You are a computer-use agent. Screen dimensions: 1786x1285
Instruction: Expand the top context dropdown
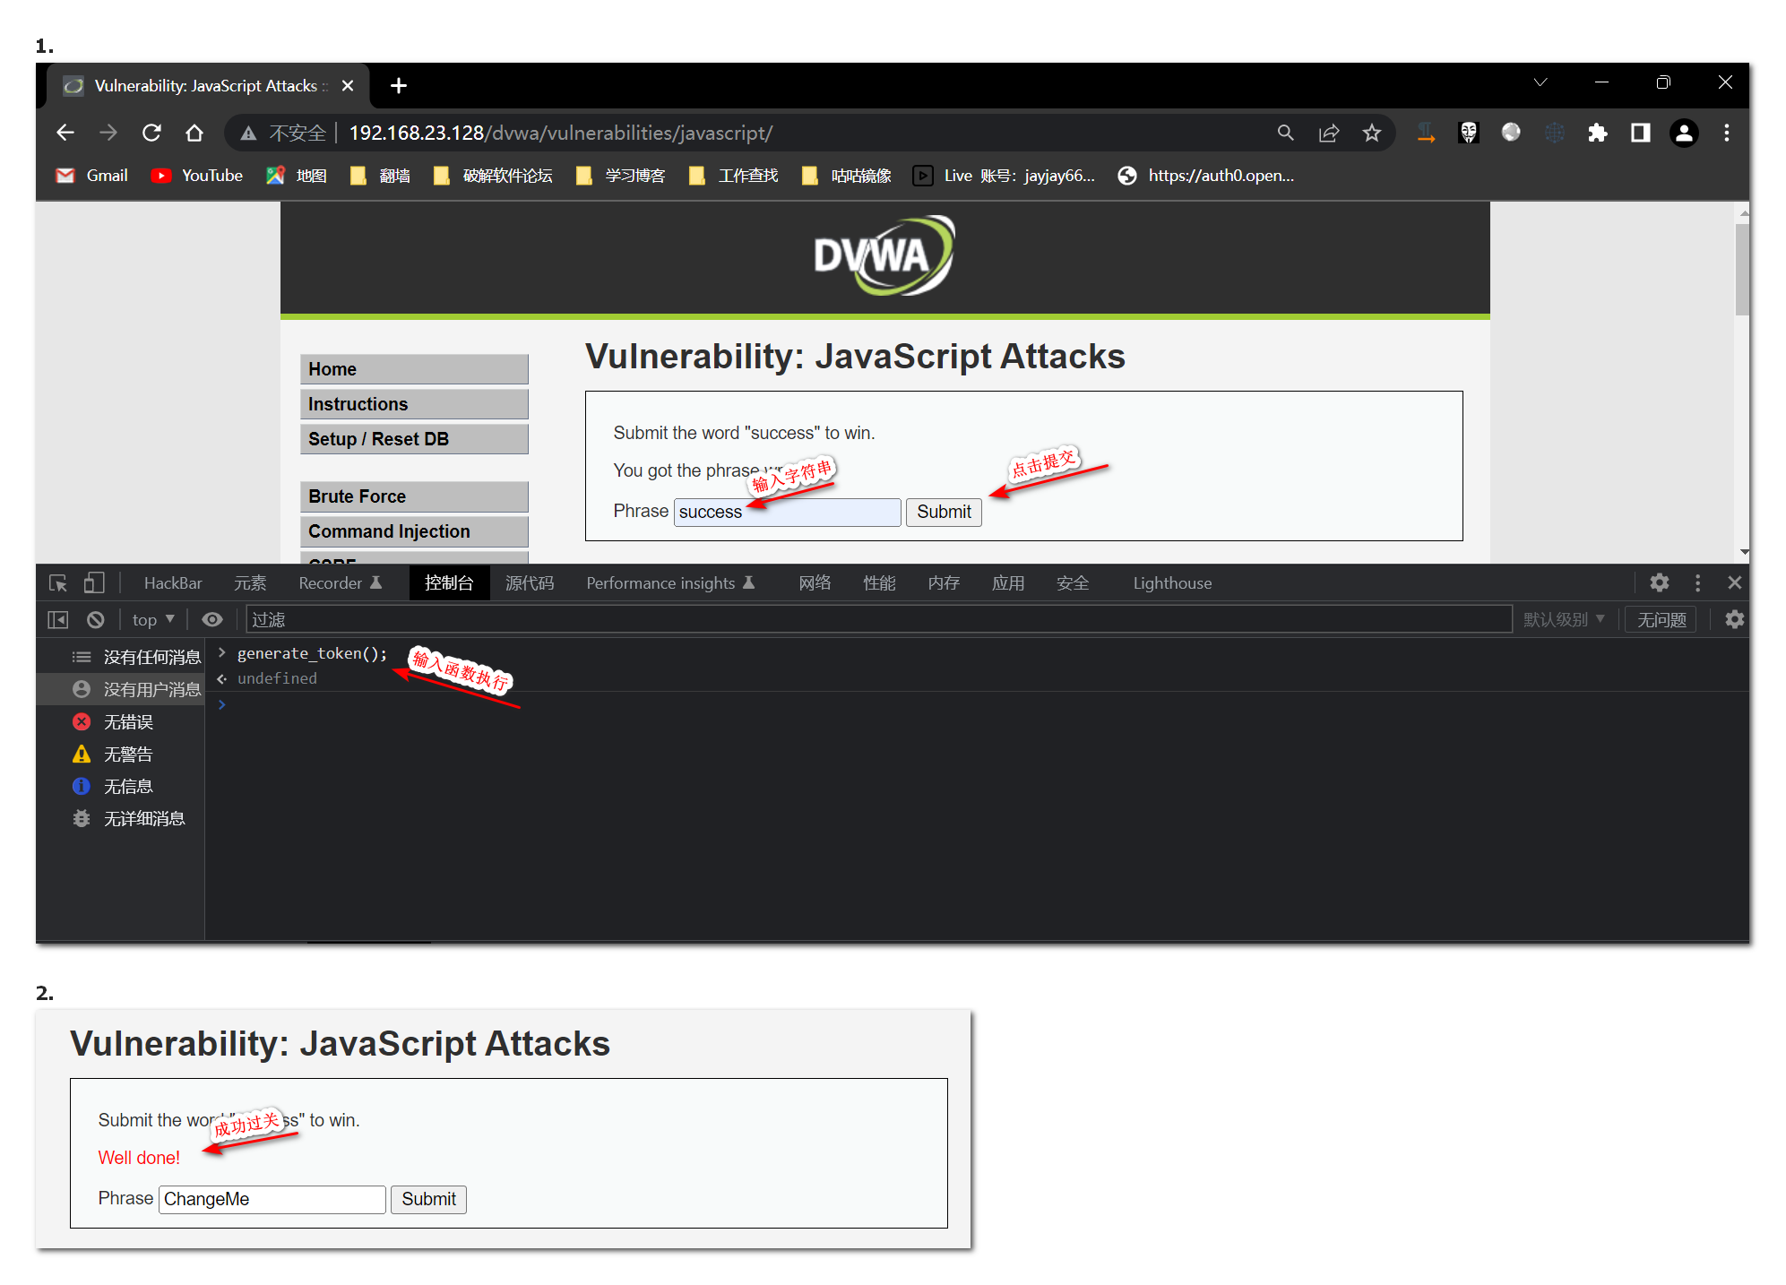click(153, 620)
